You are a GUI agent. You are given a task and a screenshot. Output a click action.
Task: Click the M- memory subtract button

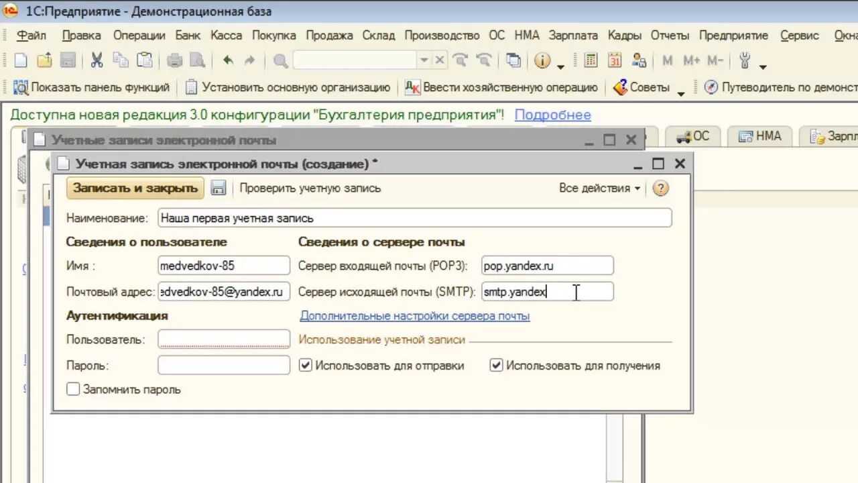click(x=715, y=61)
